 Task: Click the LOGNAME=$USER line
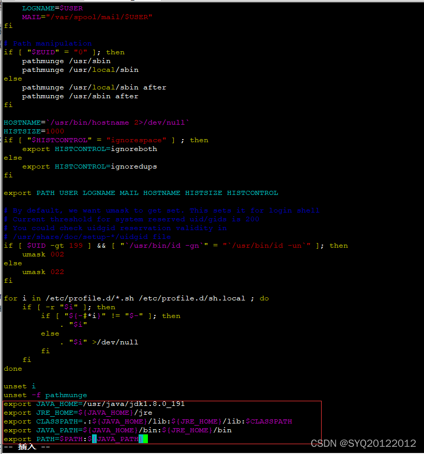tap(52, 8)
